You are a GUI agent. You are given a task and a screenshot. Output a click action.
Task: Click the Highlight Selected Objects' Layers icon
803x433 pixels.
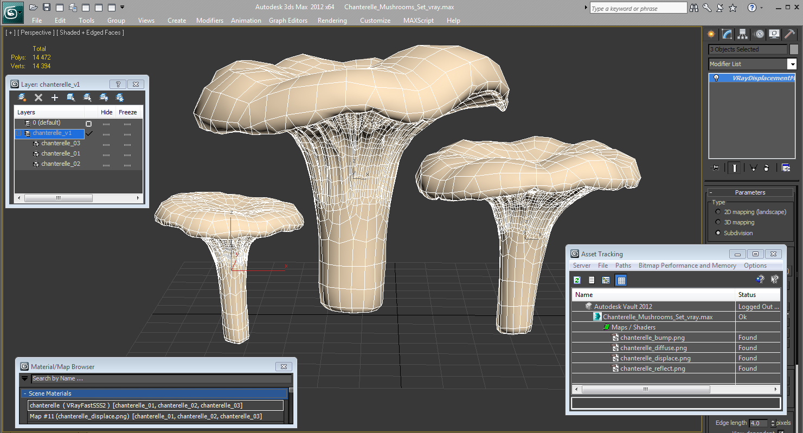(x=87, y=98)
